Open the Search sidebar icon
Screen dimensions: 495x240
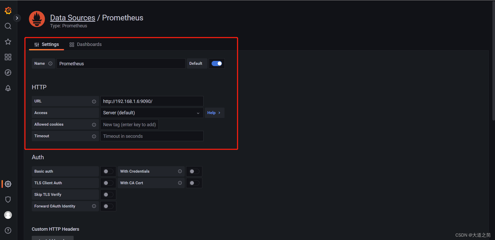(x=8, y=26)
